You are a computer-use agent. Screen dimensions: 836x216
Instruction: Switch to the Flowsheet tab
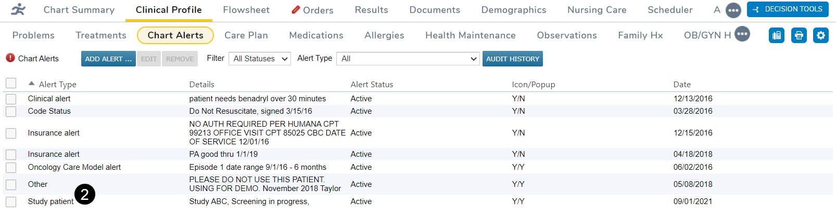point(246,10)
